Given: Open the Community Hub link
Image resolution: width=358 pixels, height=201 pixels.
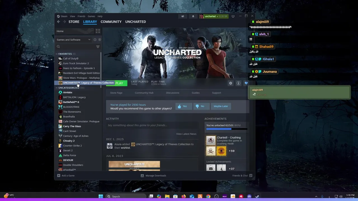Looking at the screenshot, I should coord(144,93).
